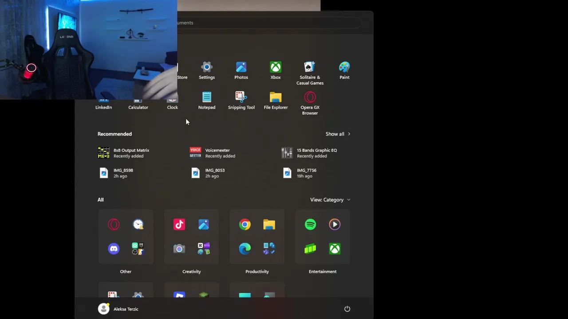568x319 pixels.
Task: Expand more apps group in Other category
Action: (x=138, y=249)
